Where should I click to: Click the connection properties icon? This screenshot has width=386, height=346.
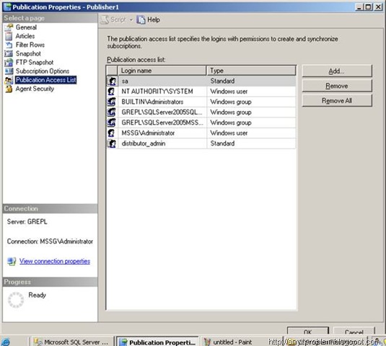pos(12,261)
